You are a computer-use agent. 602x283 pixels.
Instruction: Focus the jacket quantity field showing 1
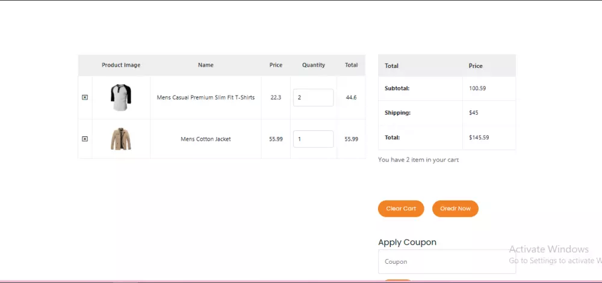click(x=313, y=139)
